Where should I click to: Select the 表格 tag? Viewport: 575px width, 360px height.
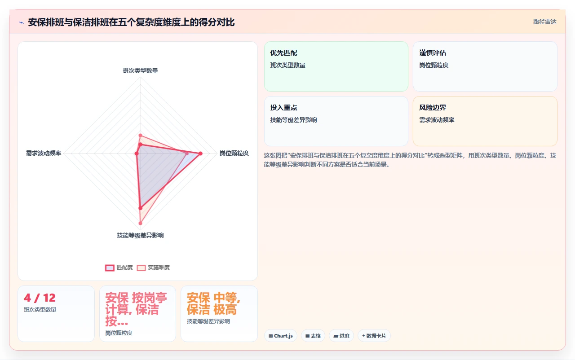tap(313, 336)
